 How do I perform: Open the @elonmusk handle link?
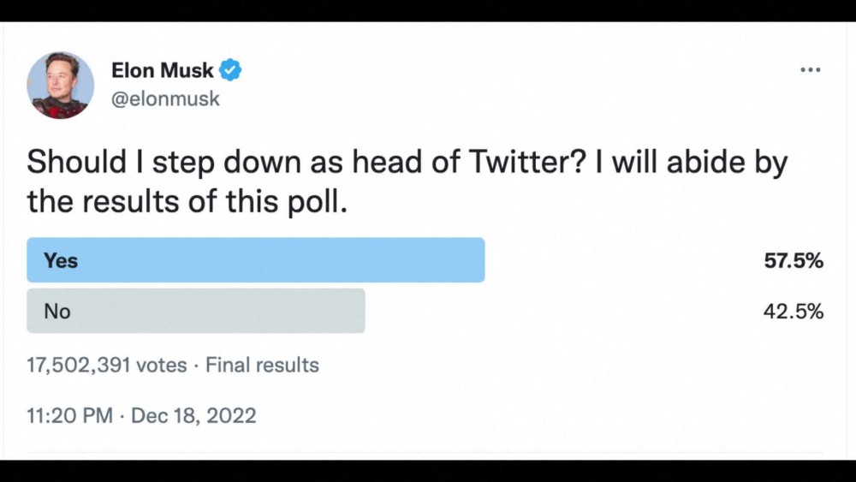166,98
